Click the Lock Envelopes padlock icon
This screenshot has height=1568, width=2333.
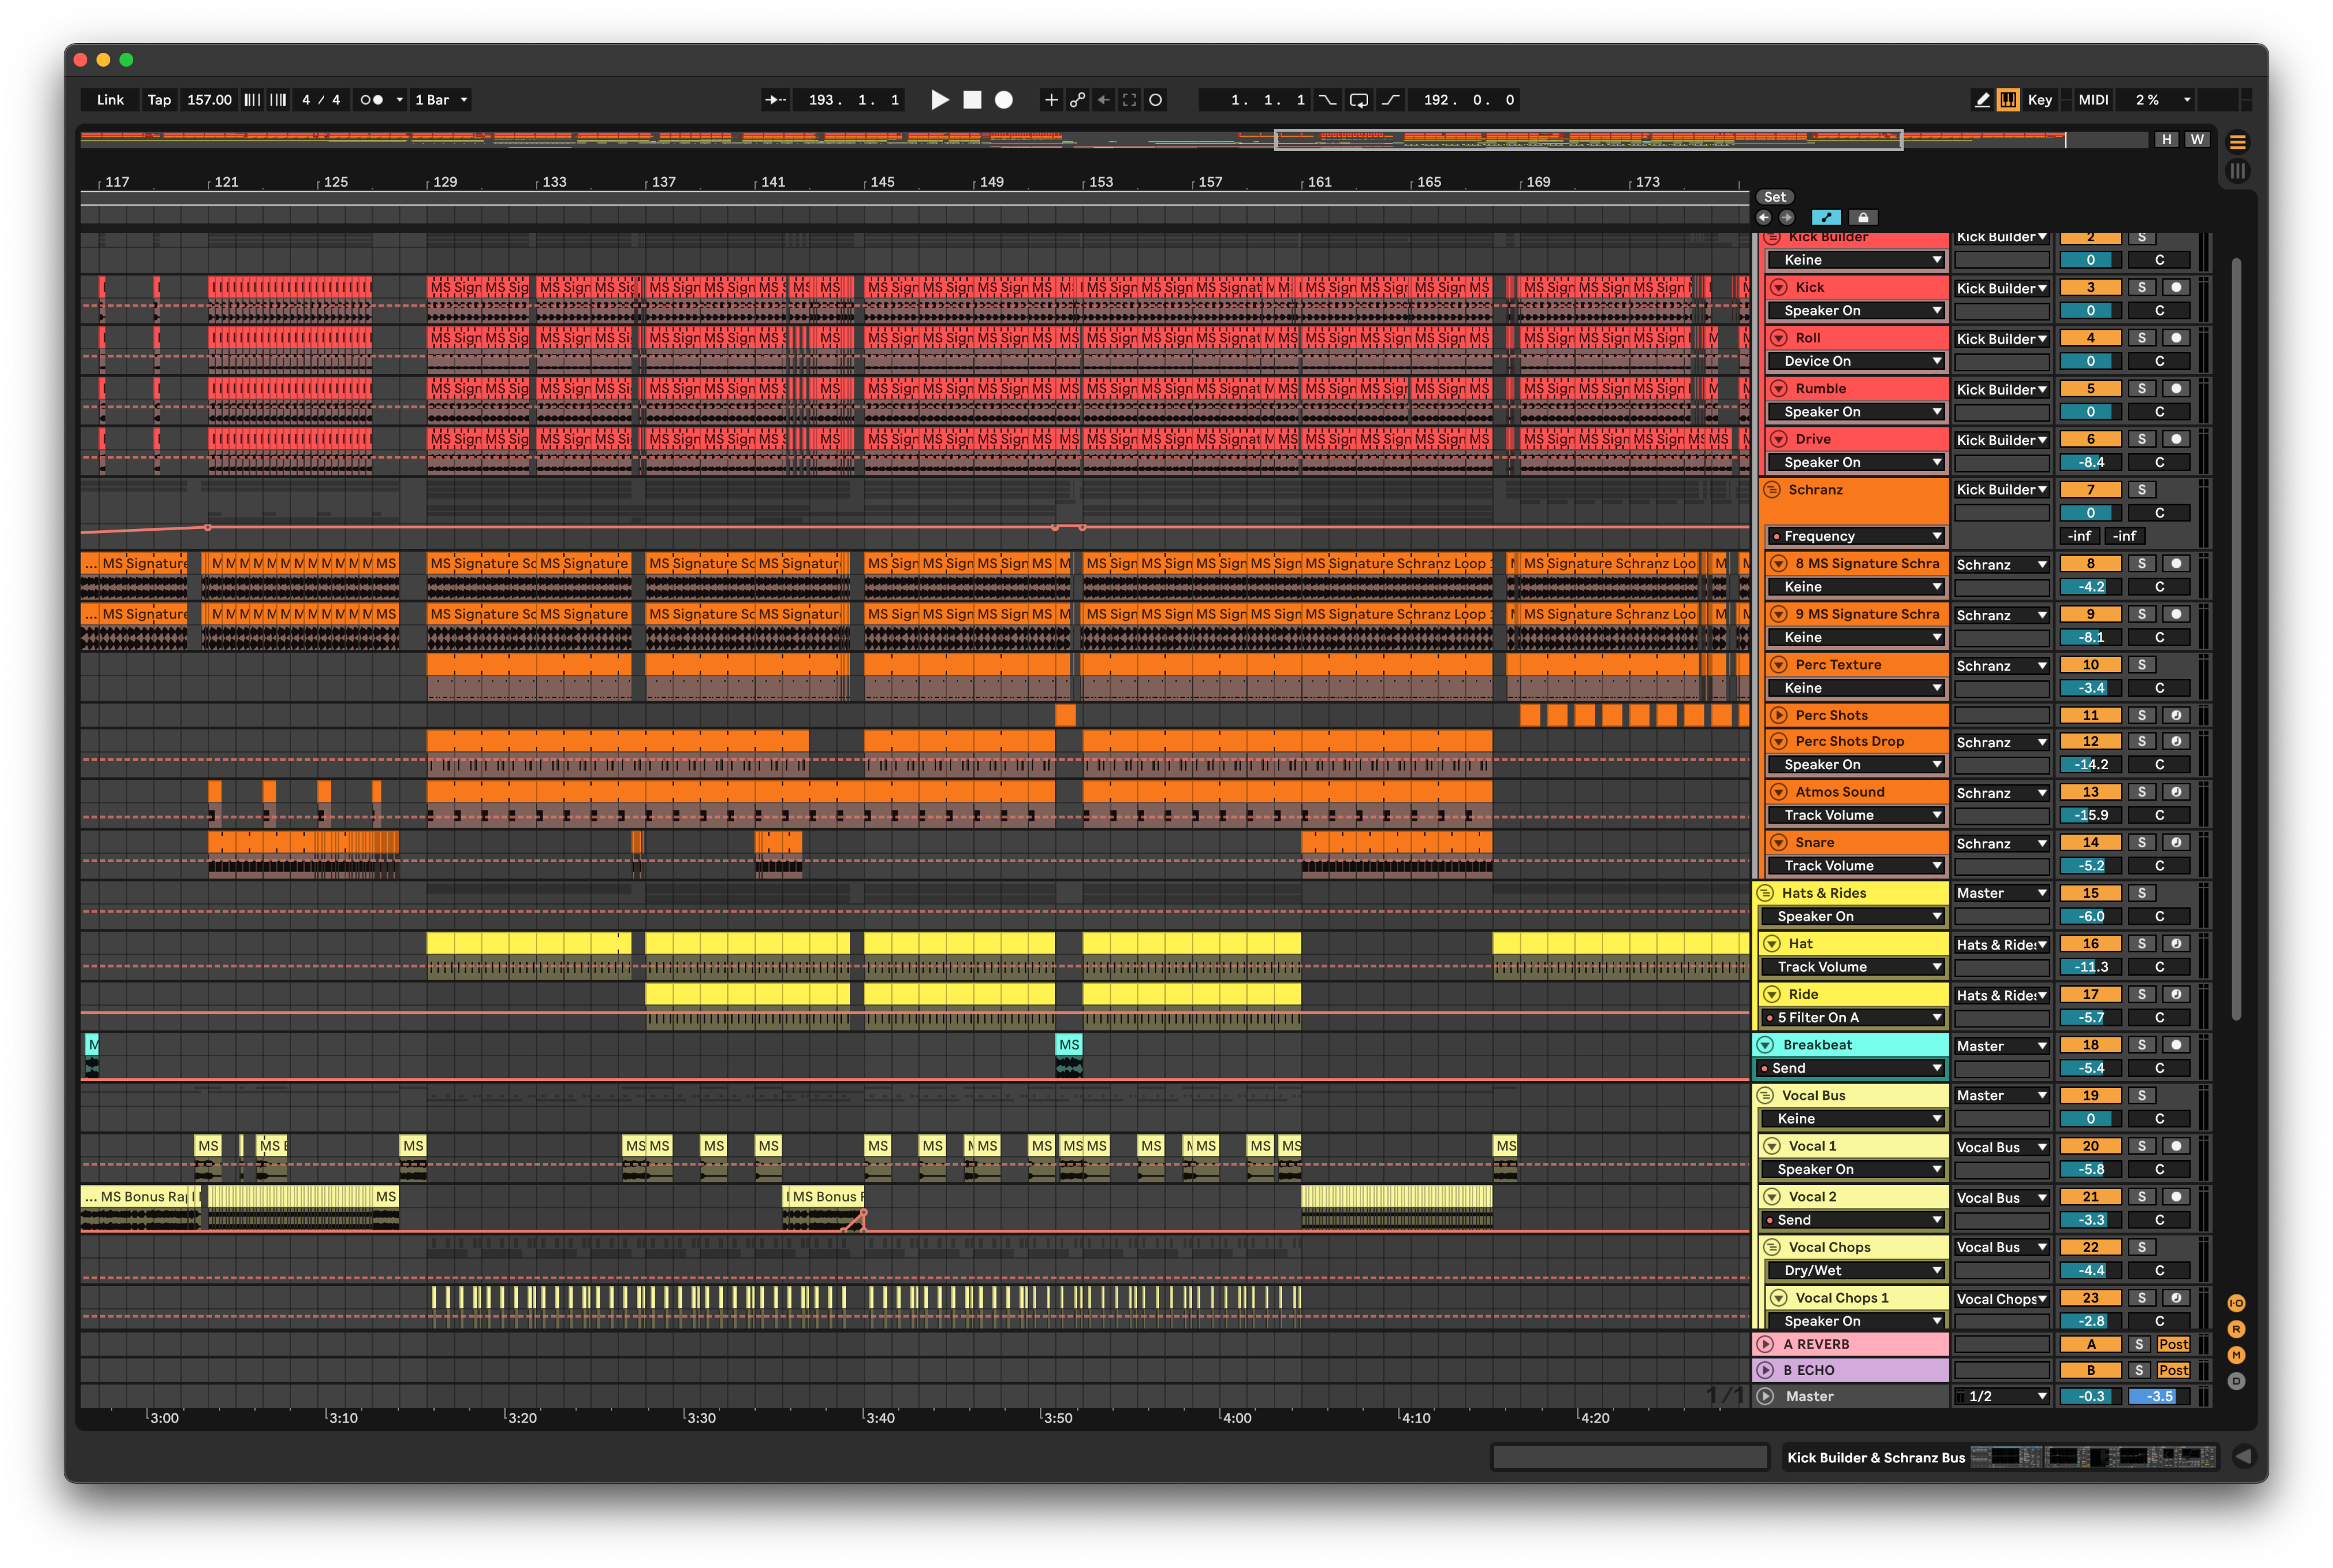click(1862, 217)
